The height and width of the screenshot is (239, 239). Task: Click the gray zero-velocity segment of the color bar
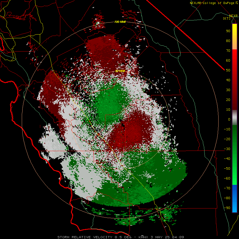(x=234, y=118)
